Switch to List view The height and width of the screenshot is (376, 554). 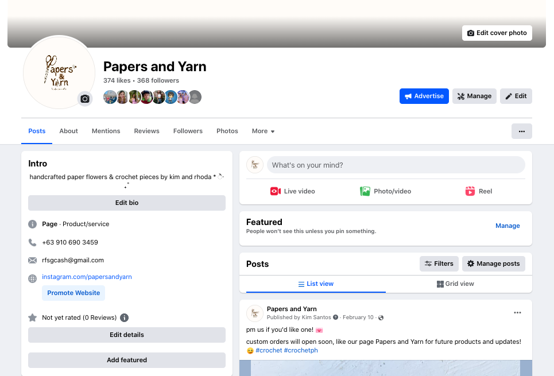316,284
